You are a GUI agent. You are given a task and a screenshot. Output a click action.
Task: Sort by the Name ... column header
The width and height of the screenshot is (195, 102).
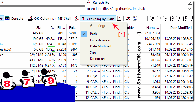click(x=152, y=28)
